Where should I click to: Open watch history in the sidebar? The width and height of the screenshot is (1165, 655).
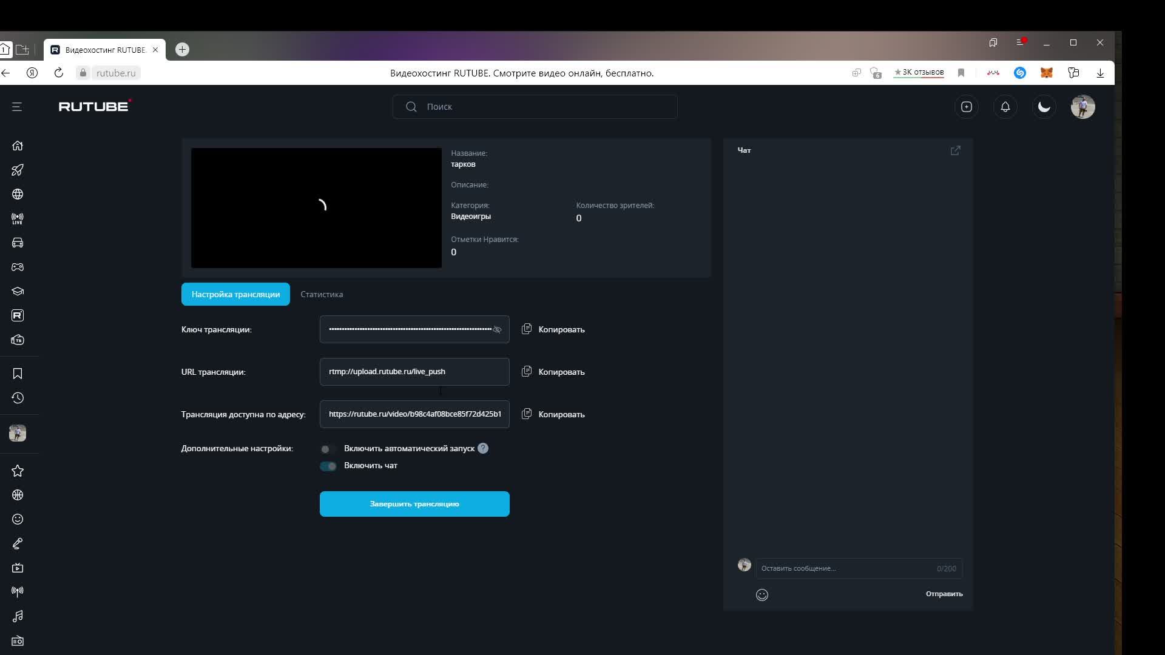click(18, 398)
